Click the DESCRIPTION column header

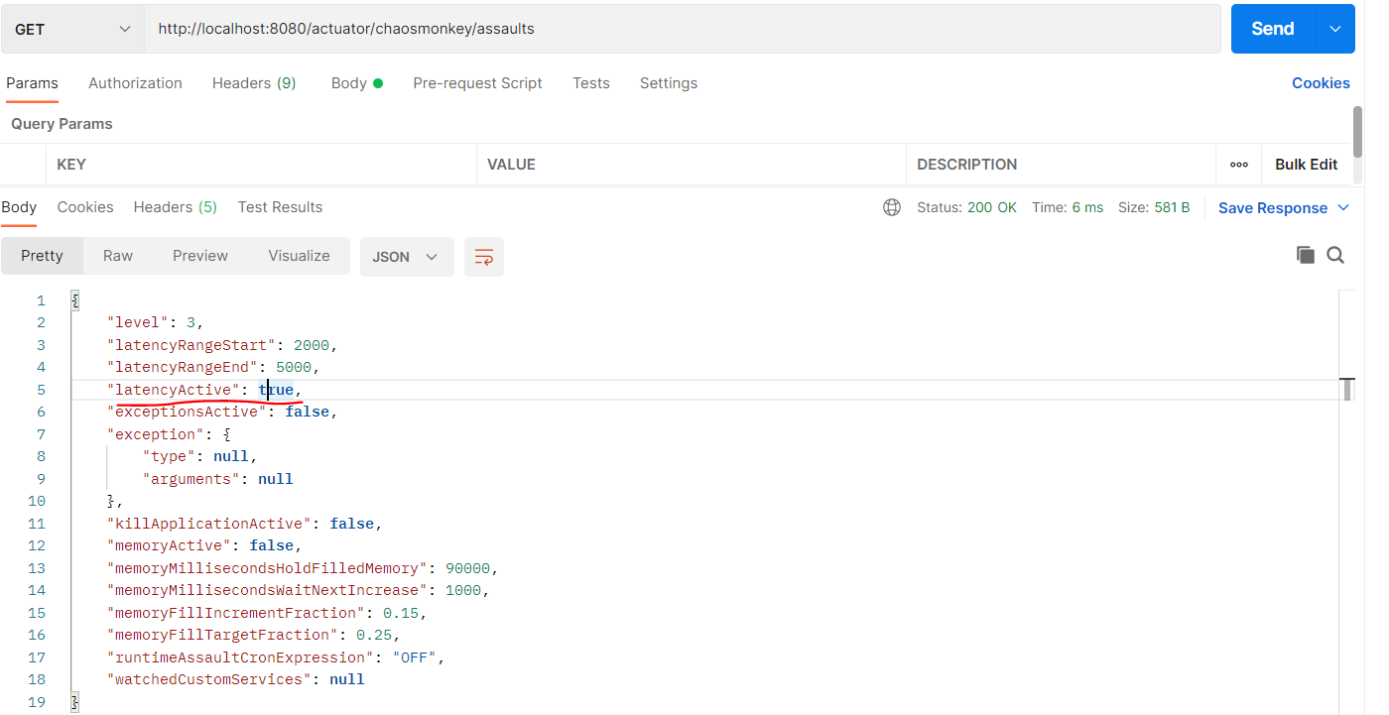[x=967, y=165]
